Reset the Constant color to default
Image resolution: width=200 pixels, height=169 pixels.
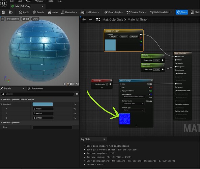click(75, 104)
